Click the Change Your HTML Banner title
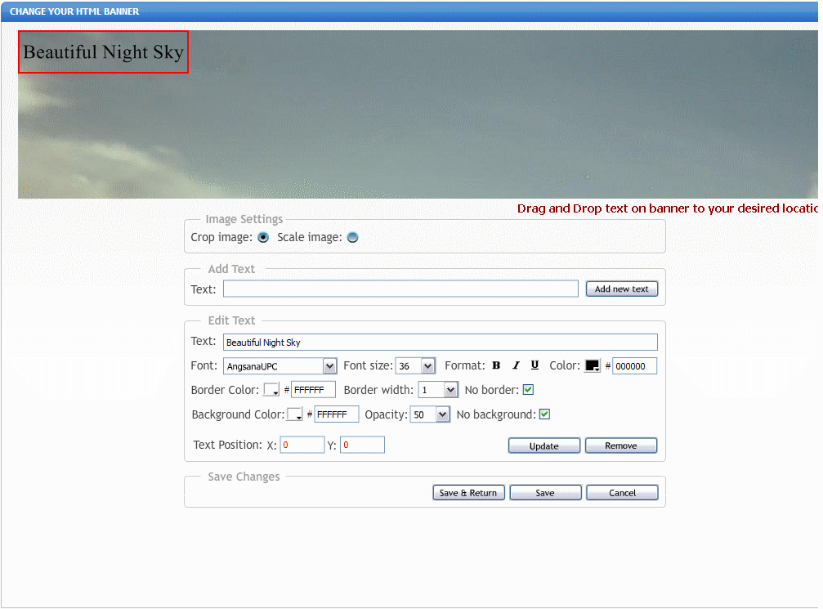Viewport: 823px width, 609px height. (x=74, y=11)
